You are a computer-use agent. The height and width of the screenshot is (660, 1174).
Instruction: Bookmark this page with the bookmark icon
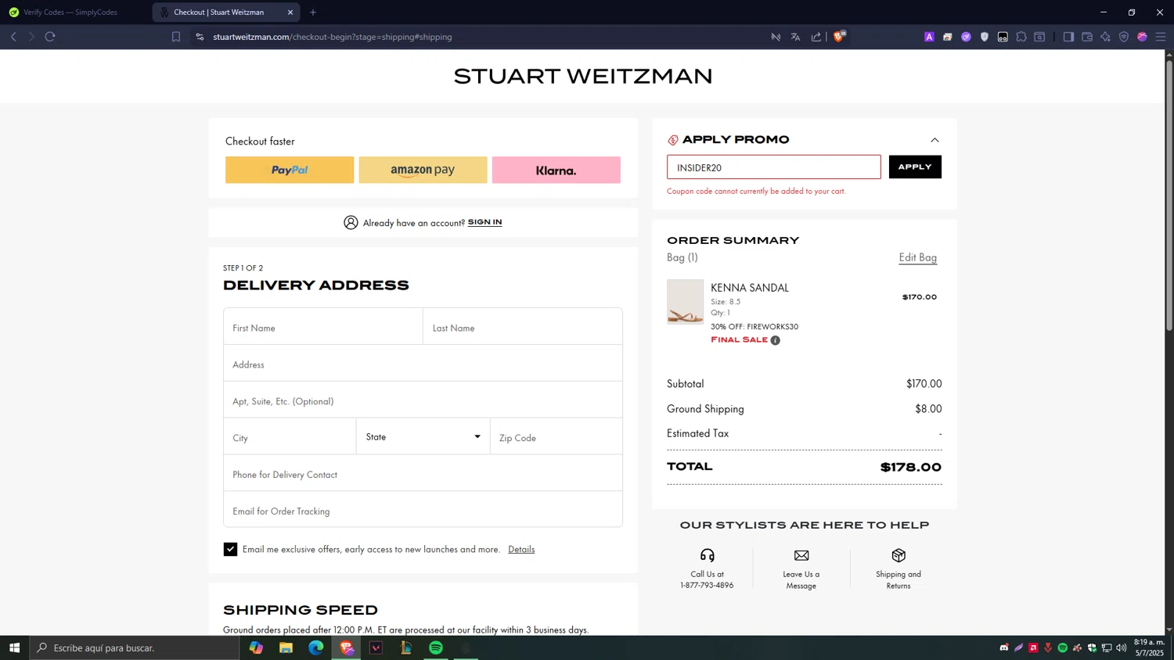[176, 37]
